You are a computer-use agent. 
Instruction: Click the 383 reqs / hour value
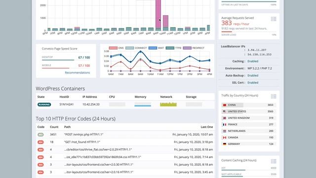point(235,23)
